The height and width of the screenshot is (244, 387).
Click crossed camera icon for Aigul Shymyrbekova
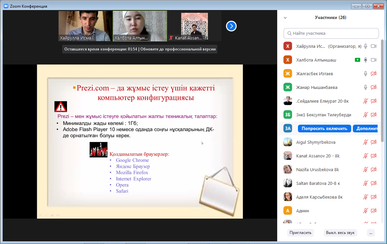[x=374, y=142]
